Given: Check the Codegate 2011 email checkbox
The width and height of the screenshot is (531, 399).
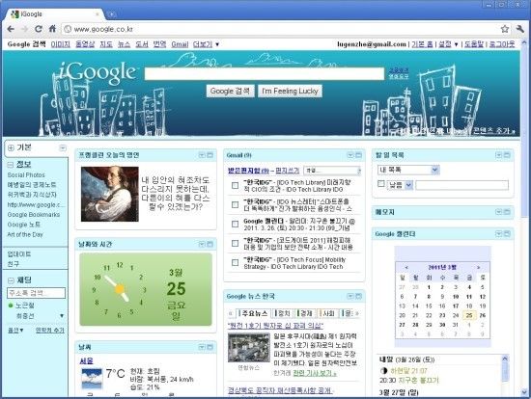Looking at the screenshot, I should pos(235,243).
